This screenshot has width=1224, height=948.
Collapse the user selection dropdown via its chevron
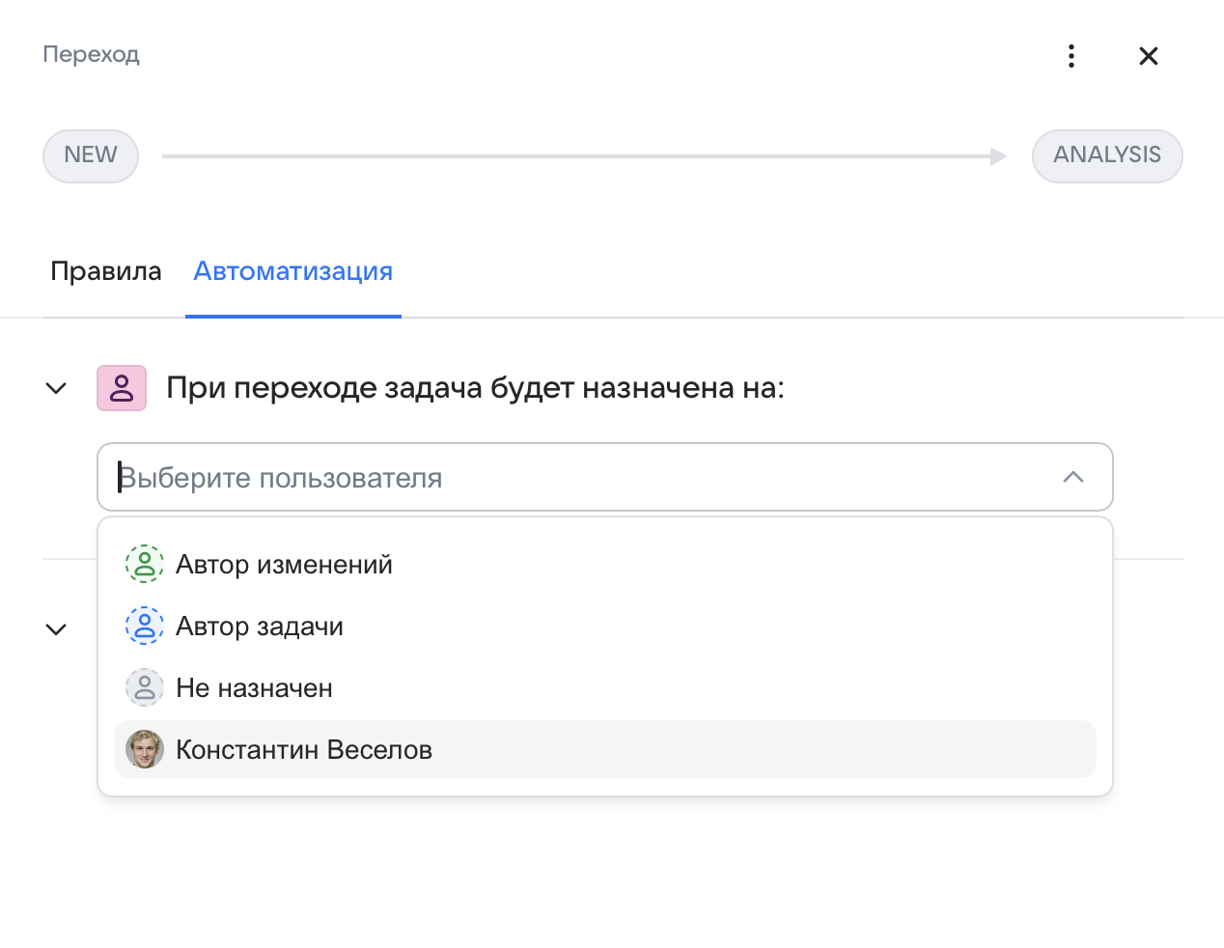[1073, 476]
